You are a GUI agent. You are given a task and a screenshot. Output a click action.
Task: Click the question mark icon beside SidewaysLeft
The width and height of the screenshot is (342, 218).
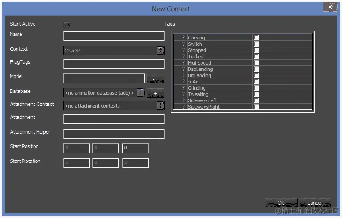(x=184, y=100)
